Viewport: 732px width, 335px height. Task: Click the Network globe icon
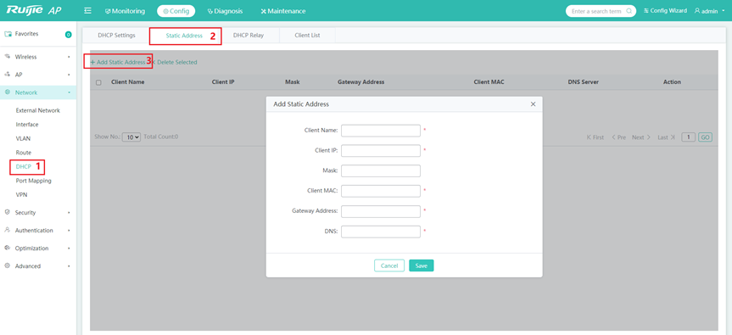[x=7, y=92]
